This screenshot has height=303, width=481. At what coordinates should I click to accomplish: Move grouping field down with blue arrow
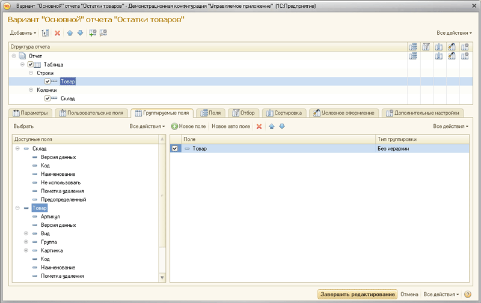point(281,127)
